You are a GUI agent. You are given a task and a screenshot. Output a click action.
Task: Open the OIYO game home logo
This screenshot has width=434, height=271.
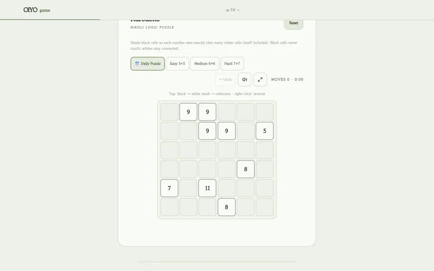37,10
